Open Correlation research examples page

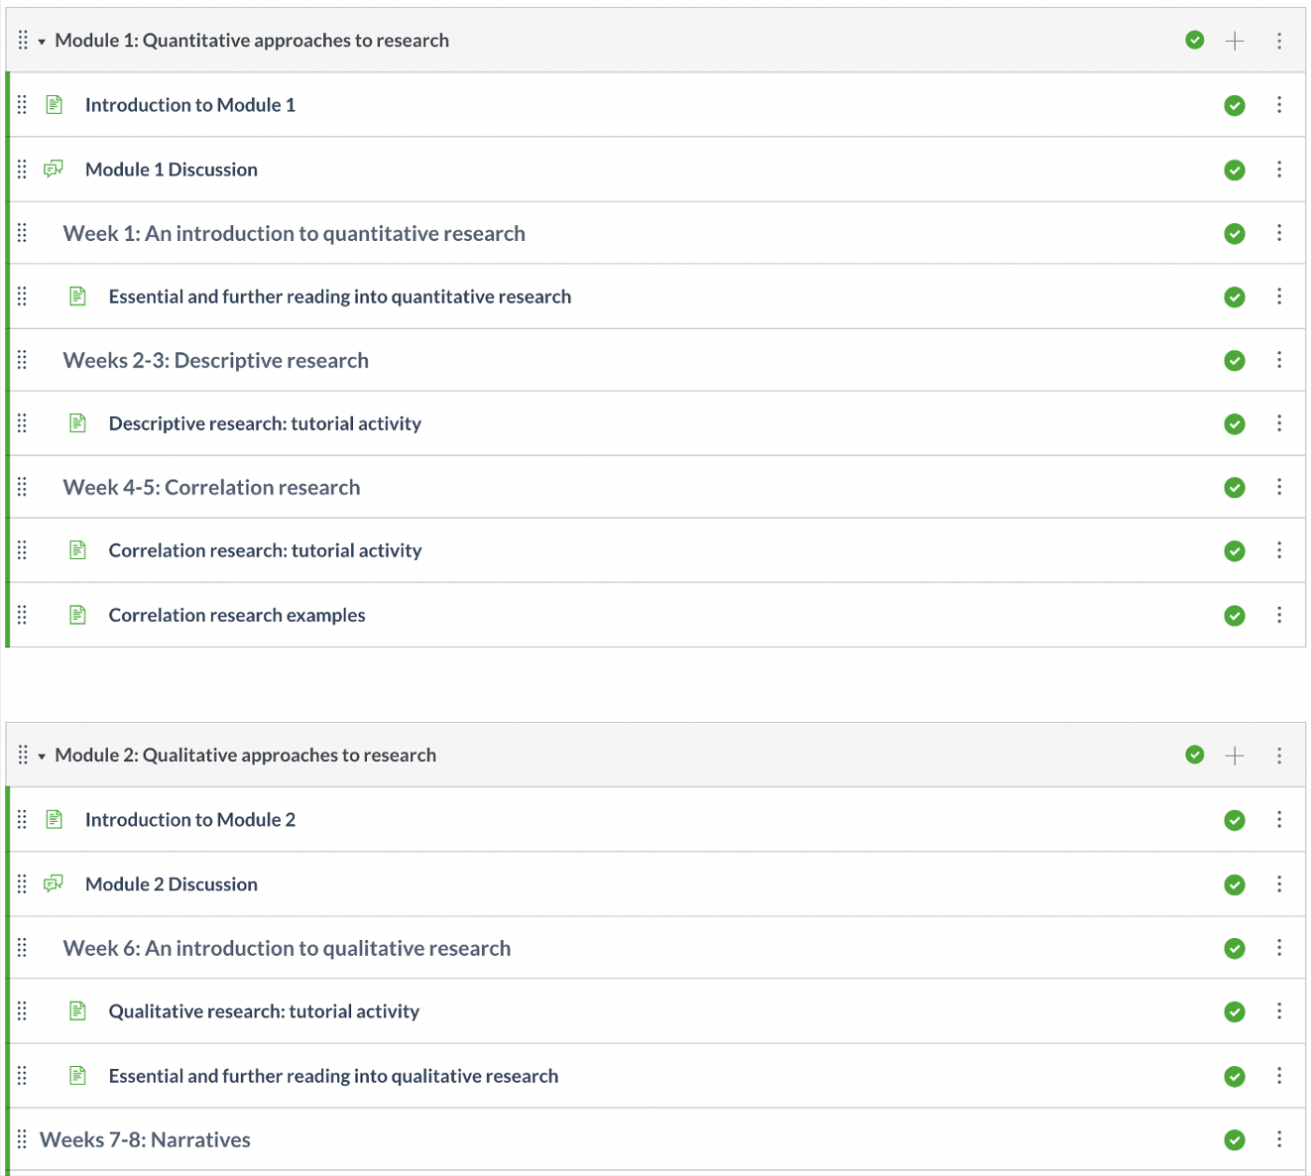[x=237, y=615]
